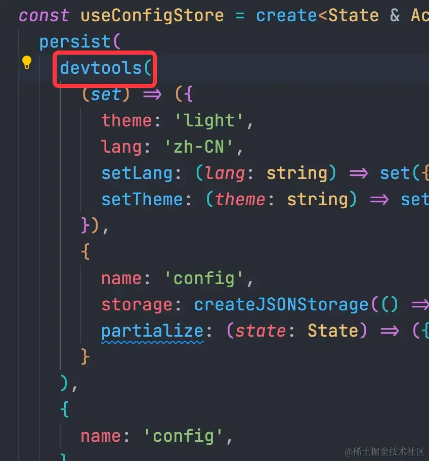
Task: Click the yellow lightbulb quick-fix icon
Action: click(x=27, y=62)
